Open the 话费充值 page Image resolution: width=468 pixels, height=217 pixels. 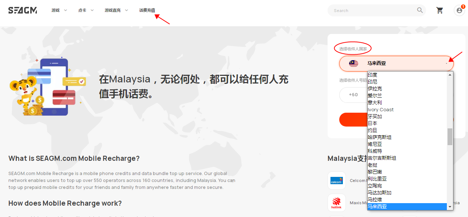pos(147,10)
